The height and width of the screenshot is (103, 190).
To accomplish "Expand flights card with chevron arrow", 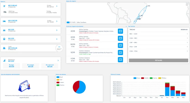I will pyautogui.click(x=57, y=6).
